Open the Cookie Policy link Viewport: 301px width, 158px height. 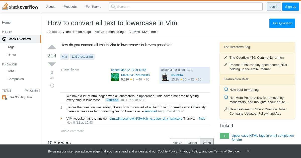click(167, 151)
